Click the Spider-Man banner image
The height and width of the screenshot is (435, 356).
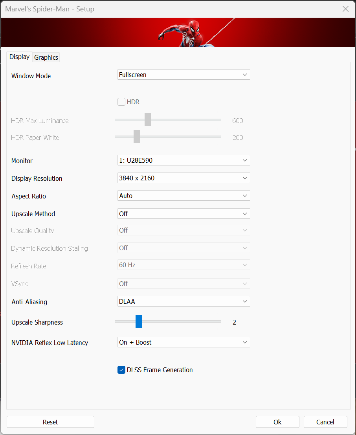pos(178,33)
